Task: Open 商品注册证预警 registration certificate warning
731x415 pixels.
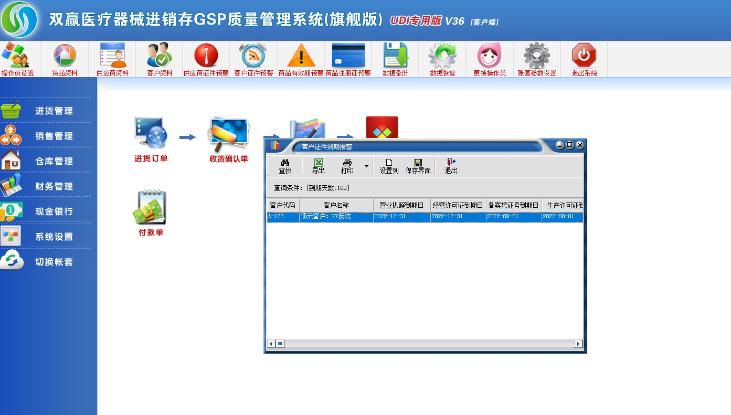Action: 348,59
